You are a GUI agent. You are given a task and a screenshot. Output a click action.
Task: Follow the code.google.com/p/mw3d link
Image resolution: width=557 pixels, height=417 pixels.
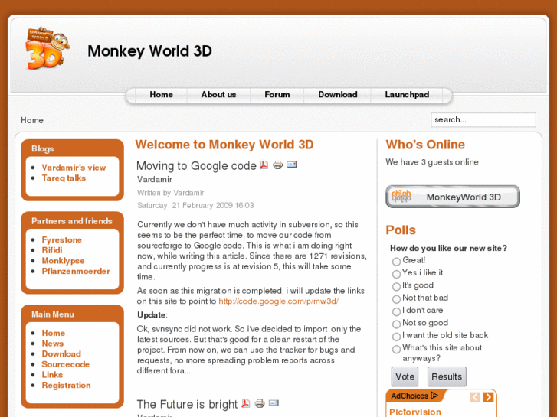coord(279,301)
